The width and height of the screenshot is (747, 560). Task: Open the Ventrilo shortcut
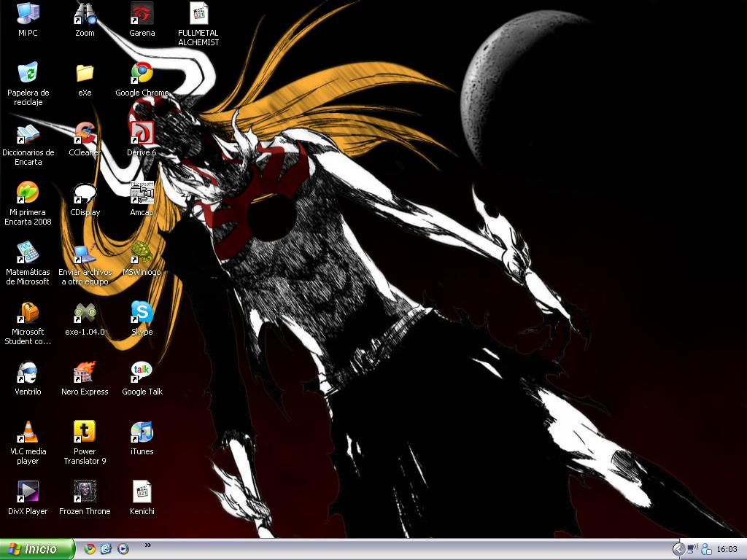28,372
